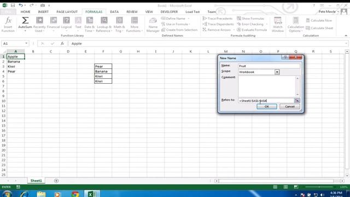This screenshot has height=197, width=350.
Task: Open Recently Used functions
Action: click(x=39, y=24)
